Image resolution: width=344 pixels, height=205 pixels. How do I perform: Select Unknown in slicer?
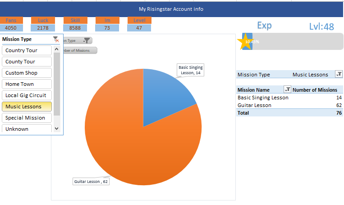coord(27,129)
